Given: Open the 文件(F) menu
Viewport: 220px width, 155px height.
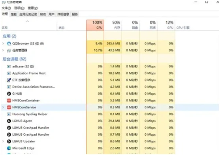Looking at the screenshot, I should (x=6, y=8).
